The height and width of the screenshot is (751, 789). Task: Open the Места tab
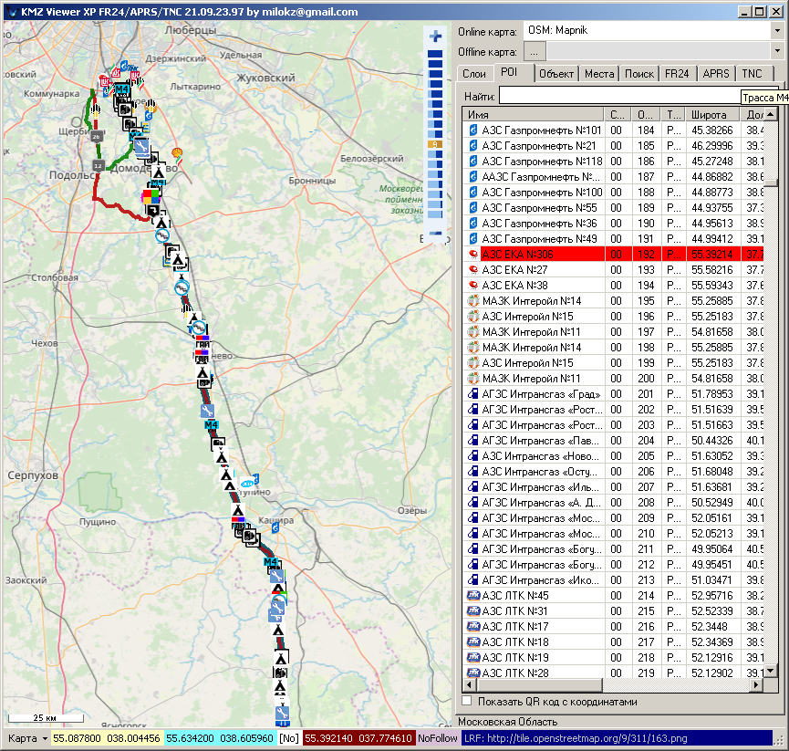coord(598,74)
